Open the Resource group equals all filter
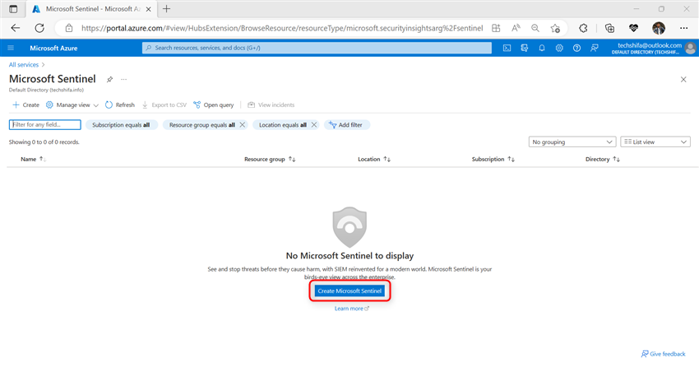The image size is (699, 367). [202, 125]
